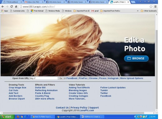Close the LunaPic tab
Screen dimensions: 162x119
pos(128,2)
